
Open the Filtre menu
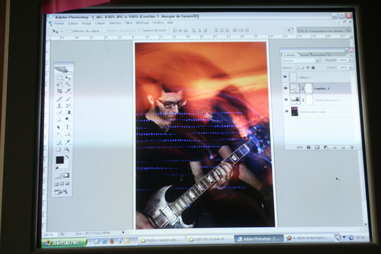click(129, 23)
